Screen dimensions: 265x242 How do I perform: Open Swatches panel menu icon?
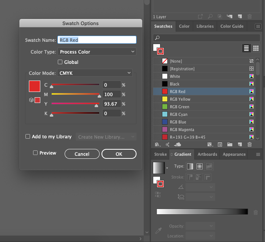tap(258, 26)
